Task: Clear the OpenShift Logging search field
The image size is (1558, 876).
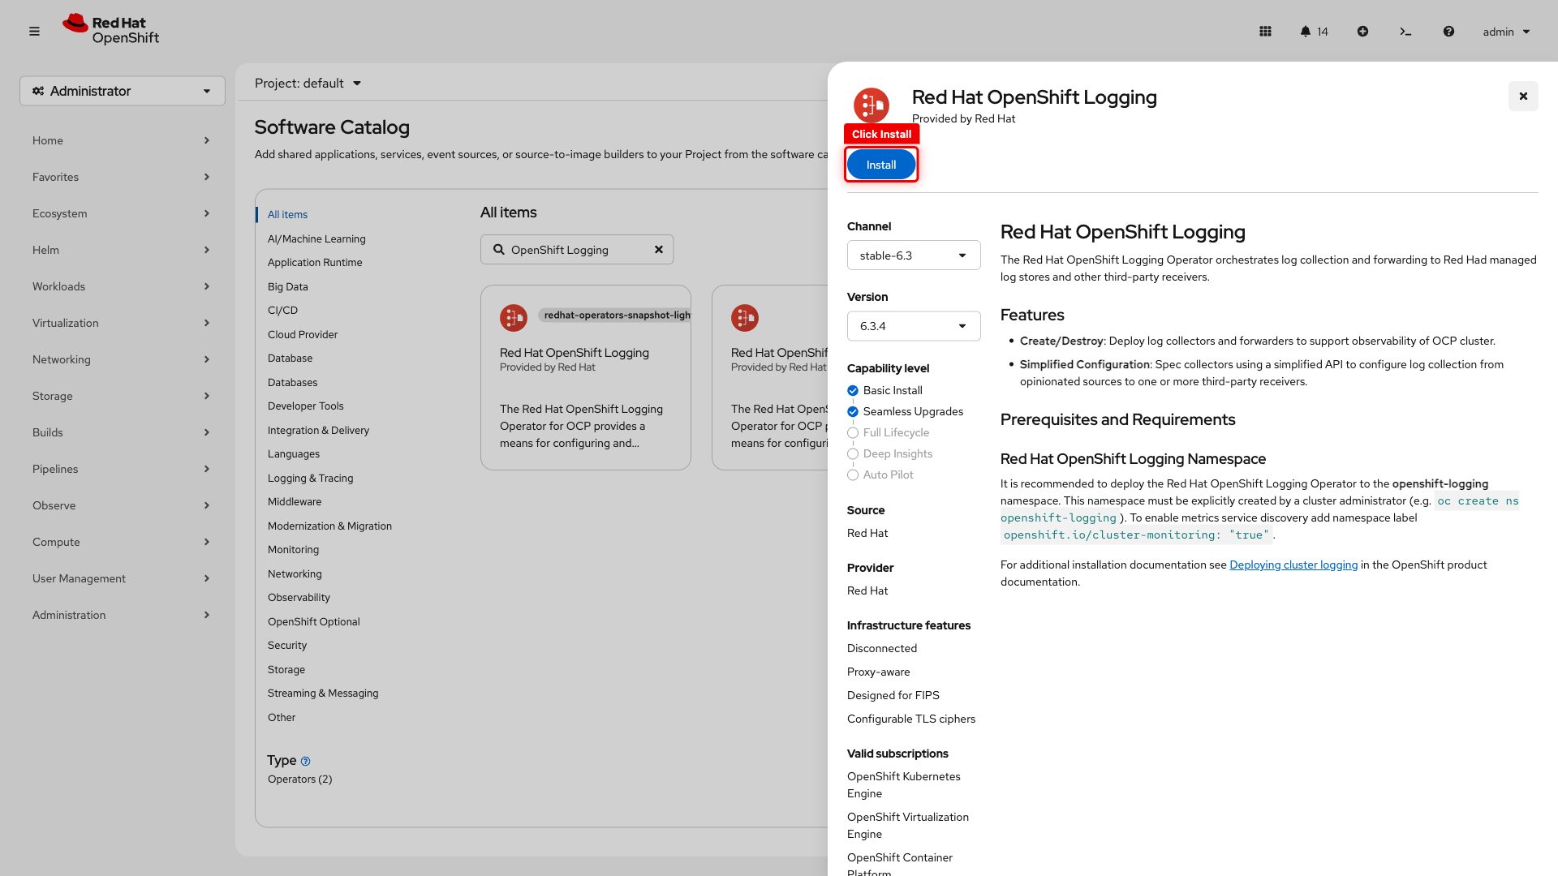Action: [658, 249]
